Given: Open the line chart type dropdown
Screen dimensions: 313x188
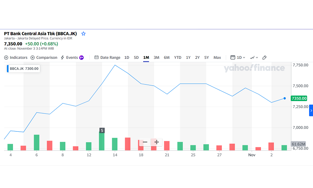Looking at the screenshot, I should 254,58.
